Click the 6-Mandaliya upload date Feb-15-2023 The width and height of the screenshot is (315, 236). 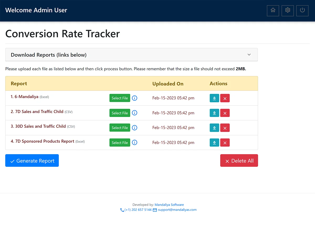[174, 98]
